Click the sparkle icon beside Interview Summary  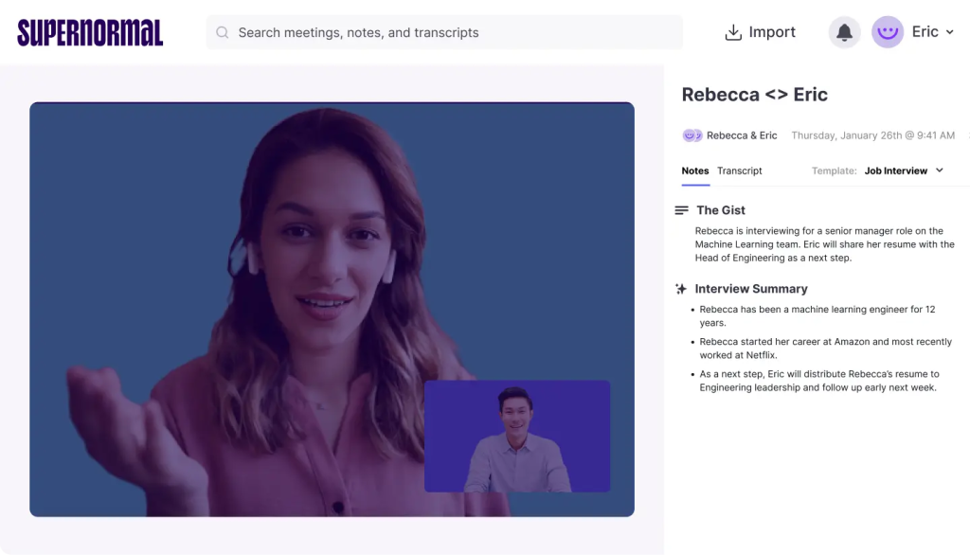[x=681, y=289]
